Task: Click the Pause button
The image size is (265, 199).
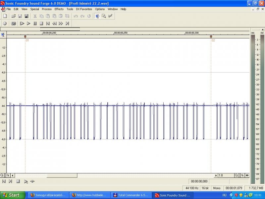Action: pos(35,24)
